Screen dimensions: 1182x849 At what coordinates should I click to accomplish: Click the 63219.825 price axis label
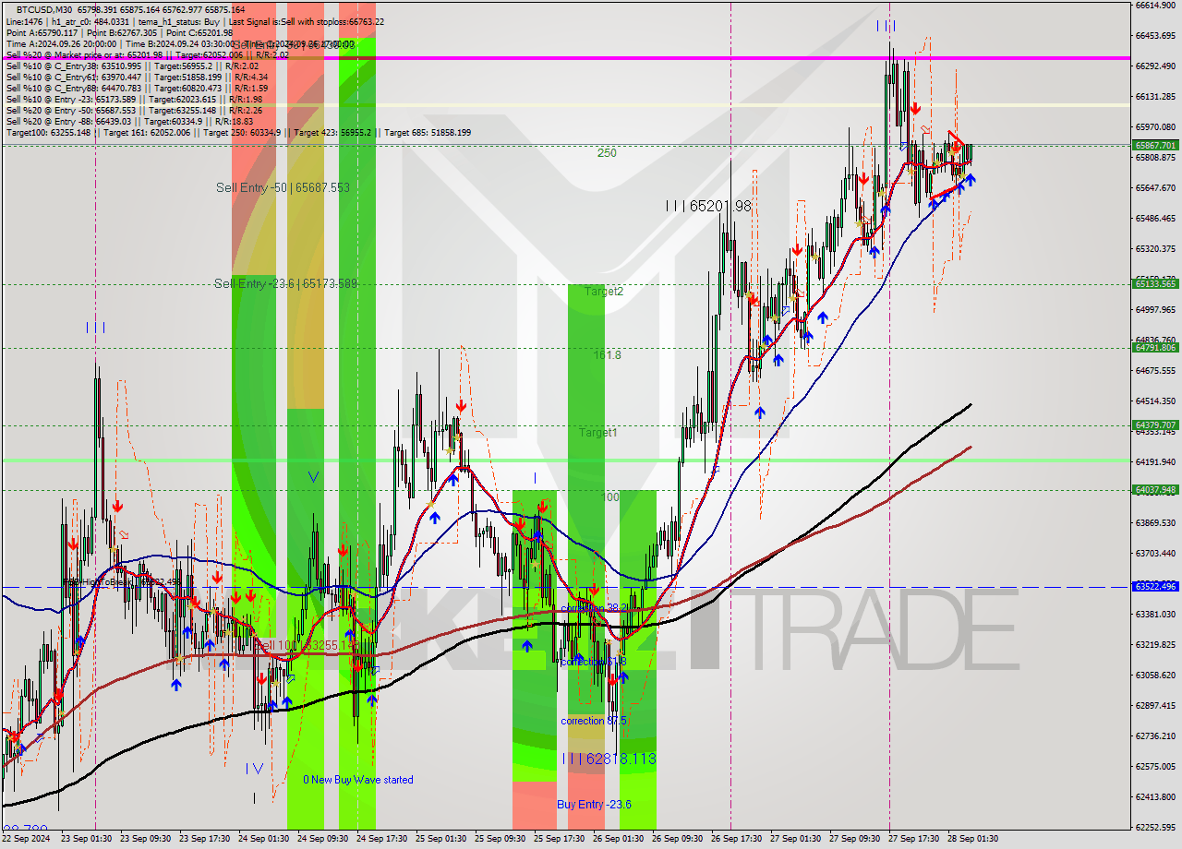[x=1155, y=644]
